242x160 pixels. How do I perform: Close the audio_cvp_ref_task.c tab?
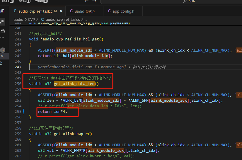61,11
